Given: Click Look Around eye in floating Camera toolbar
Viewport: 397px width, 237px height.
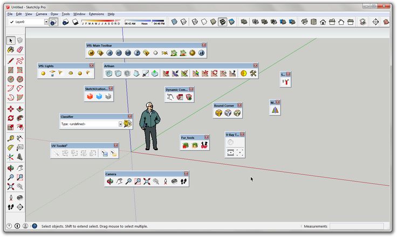Looking at the screenshot, I should [x=174, y=182].
